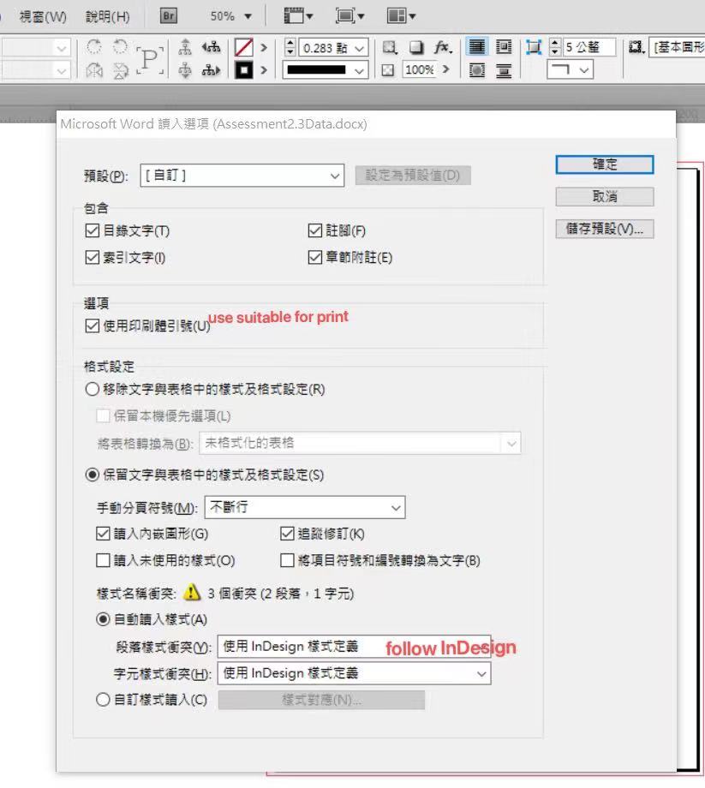
Task: Open the 說明(H) menu
Action: pyautogui.click(x=108, y=16)
